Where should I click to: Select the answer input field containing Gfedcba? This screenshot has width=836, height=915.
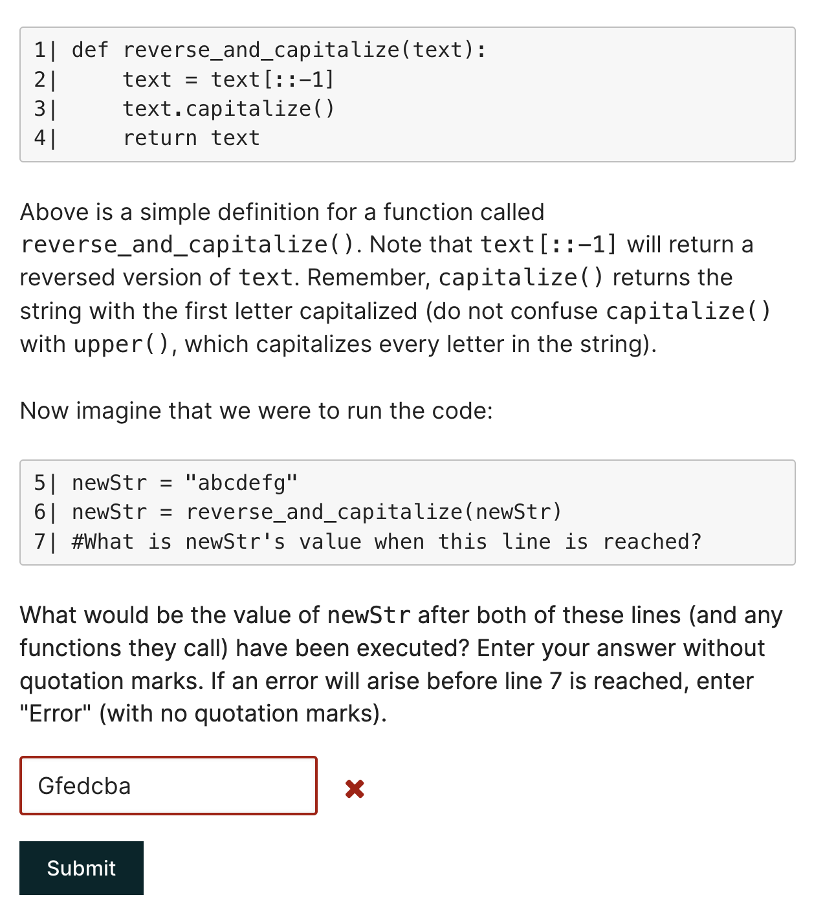tap(168, 785)
